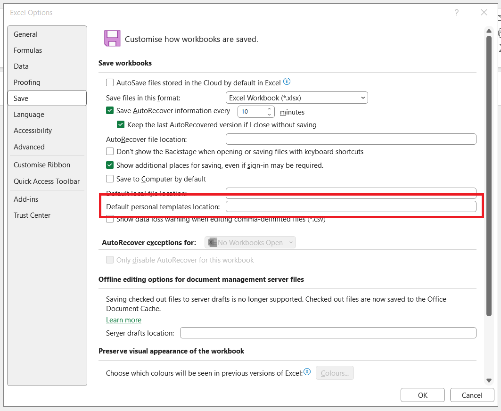
Task: Toggle Save to Computer by default
Action: tap(110, 179)
